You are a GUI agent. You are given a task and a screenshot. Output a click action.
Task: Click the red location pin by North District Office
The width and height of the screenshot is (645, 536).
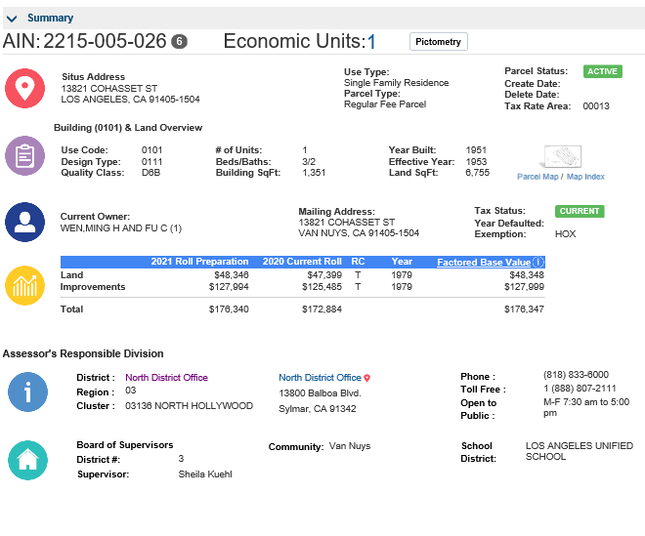point(366,378)
